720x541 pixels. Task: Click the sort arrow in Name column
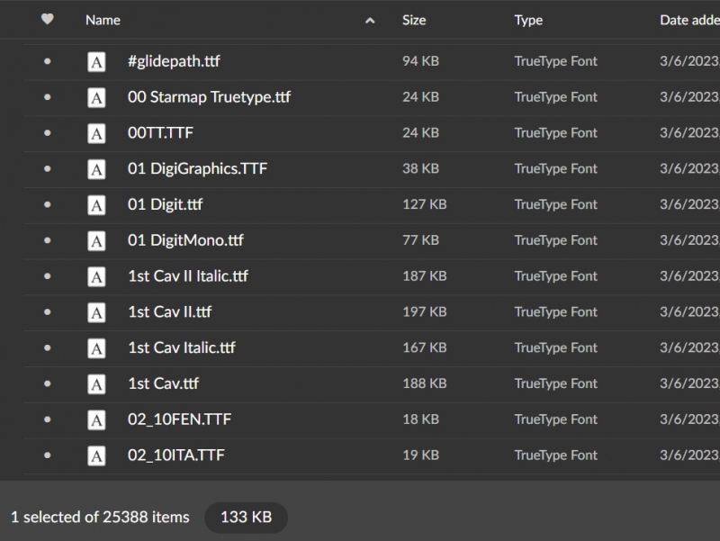[x=370, y=21]
